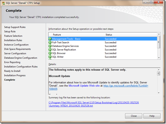Click the Microsoft Update heading in Details
This screenshot has width=166, height=124.
point(59,76)
